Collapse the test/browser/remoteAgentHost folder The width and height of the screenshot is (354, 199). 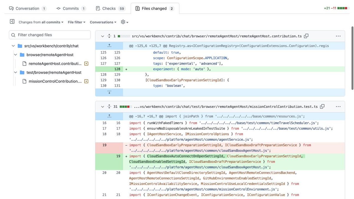15,72
